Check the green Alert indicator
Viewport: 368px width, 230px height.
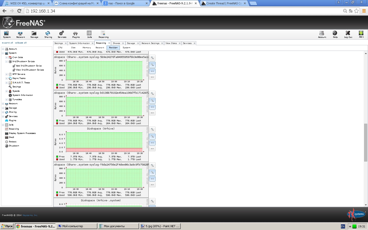[361, 34]
